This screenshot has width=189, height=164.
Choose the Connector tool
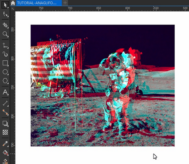coord(5,112)
